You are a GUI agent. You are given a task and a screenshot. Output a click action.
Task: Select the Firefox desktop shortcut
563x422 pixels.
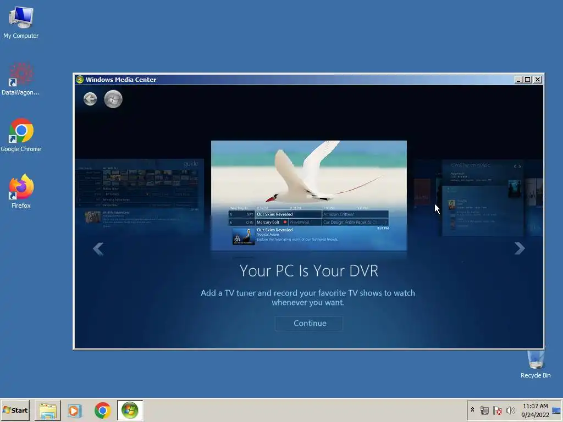point(21,192)
